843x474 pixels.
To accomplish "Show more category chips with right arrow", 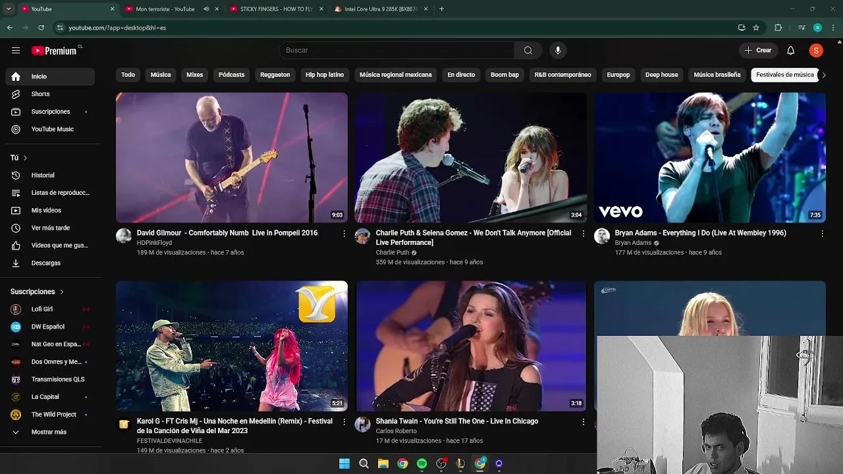I will point(823,75).
